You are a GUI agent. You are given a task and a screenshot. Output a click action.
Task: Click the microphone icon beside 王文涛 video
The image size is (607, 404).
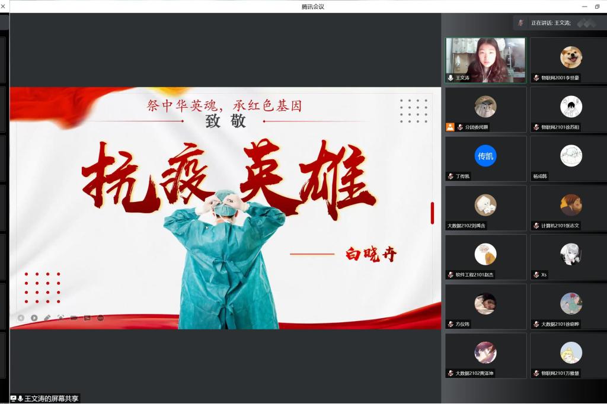tap(451, 78)
